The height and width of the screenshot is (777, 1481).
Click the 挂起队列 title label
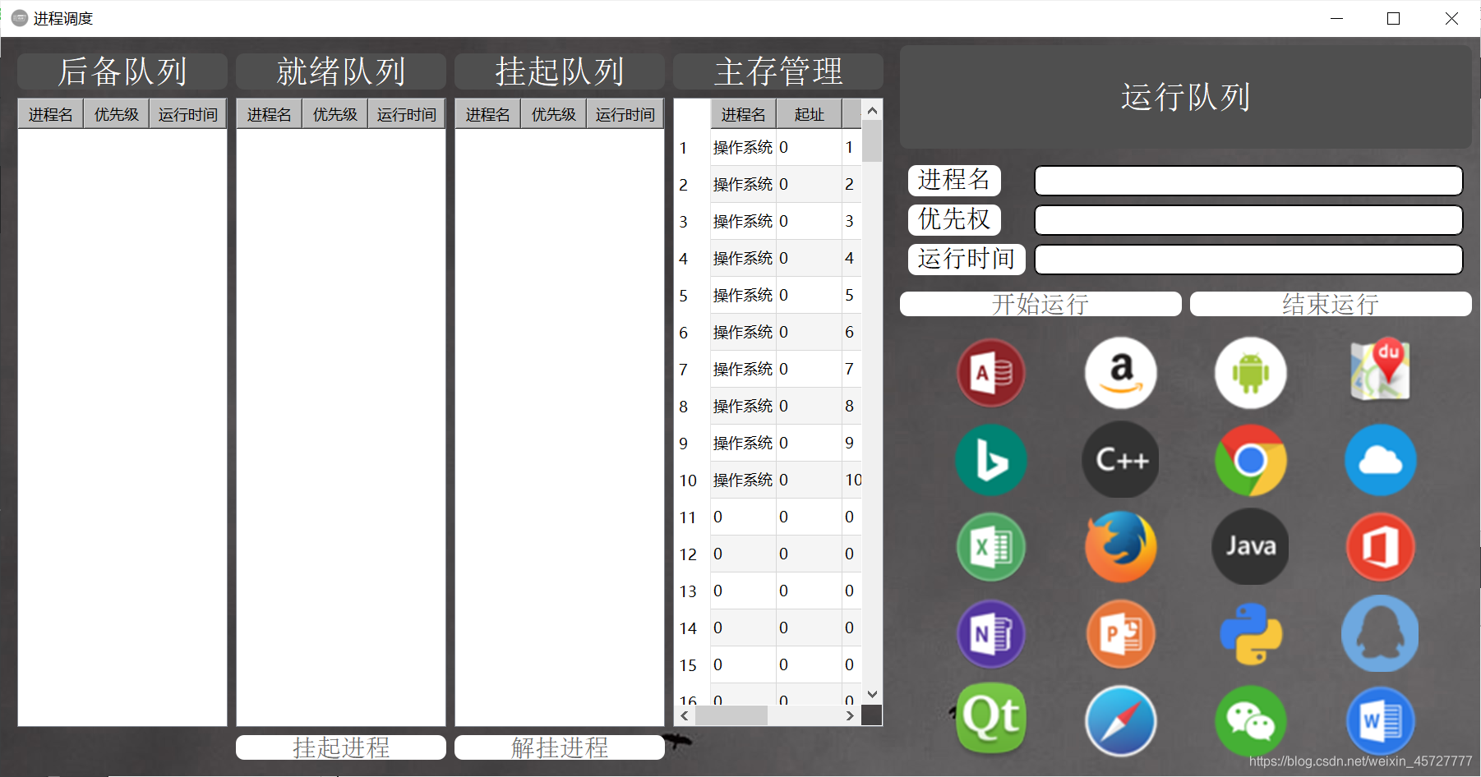(560, 71)
